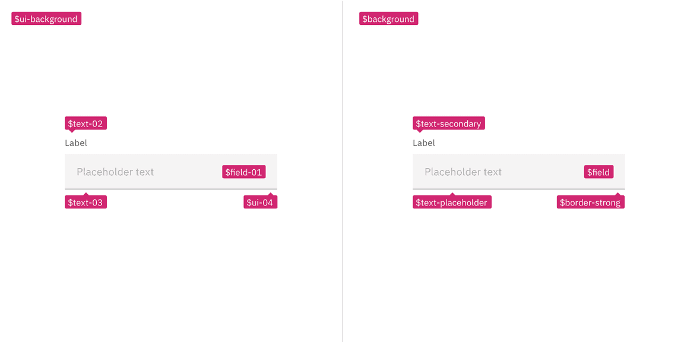The width and height of the screenshot is (684, 342).
Task: Click the $text-03 placeholder token tag
Action: tap(85, 202)
